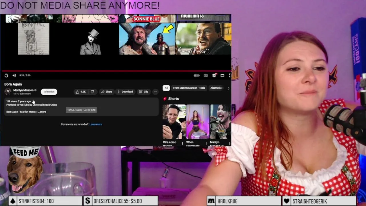Toggle the autoplay switch in player
Image resolution: width=366 pixels, height=206 pixels.
pyautogui.click(x=197, y=76)
